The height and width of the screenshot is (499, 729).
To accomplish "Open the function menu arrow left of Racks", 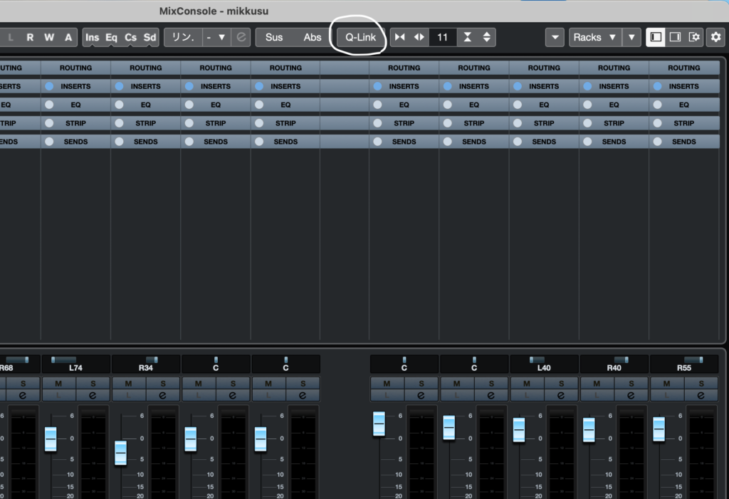I will [555, 37].
